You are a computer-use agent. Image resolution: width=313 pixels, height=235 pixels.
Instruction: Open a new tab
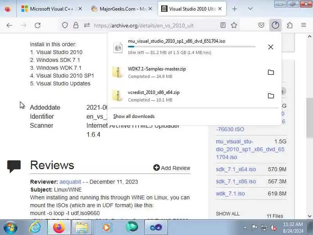[234, 9]
